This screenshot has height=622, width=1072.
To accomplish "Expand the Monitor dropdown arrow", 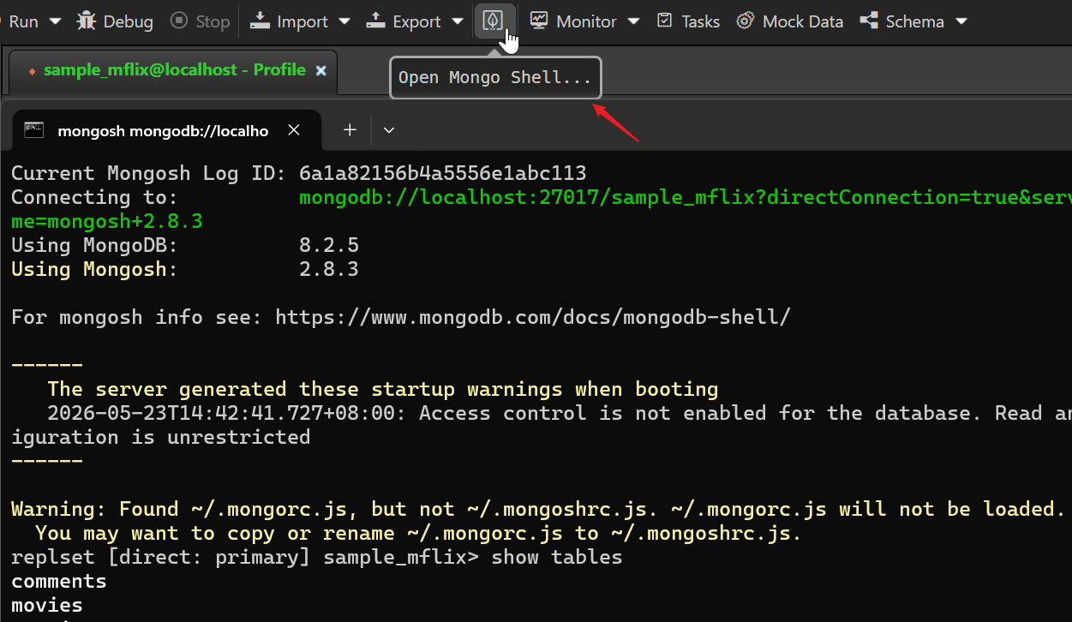I will coord(633,21).
